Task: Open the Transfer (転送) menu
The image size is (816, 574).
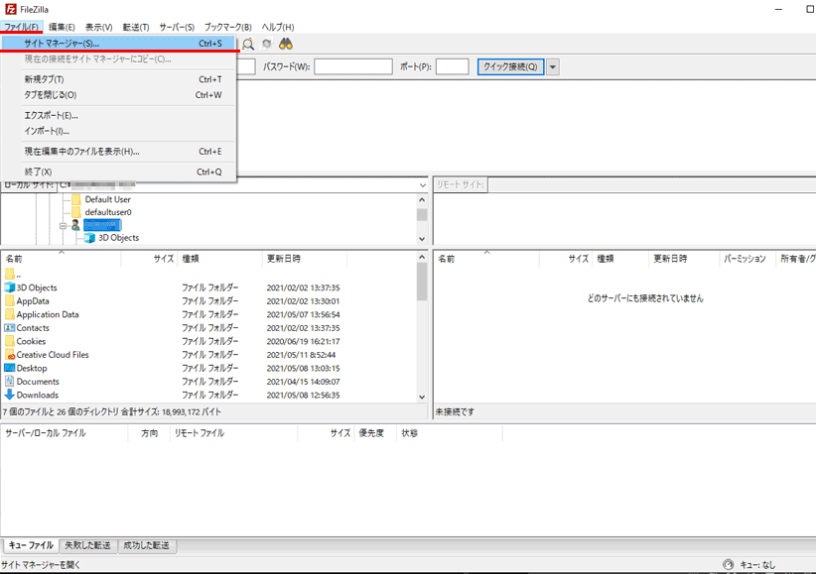Action: [x=136, y=27]
